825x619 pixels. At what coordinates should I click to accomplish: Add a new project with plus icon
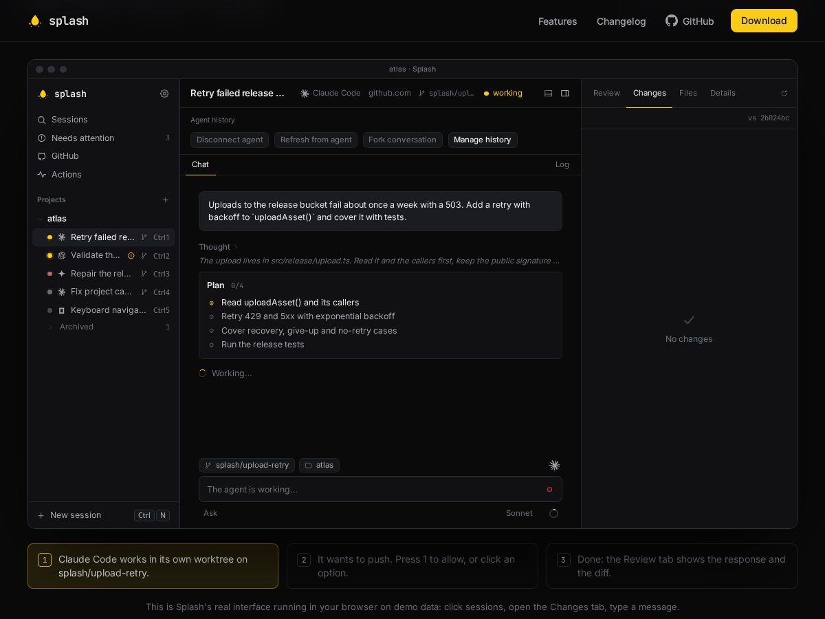coord(165,200)
